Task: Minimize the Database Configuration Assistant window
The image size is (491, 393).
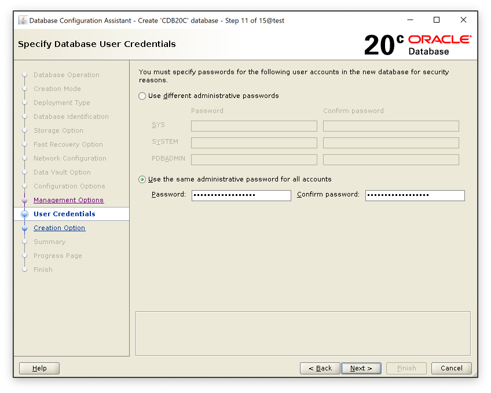Action: tap(410, 20)
